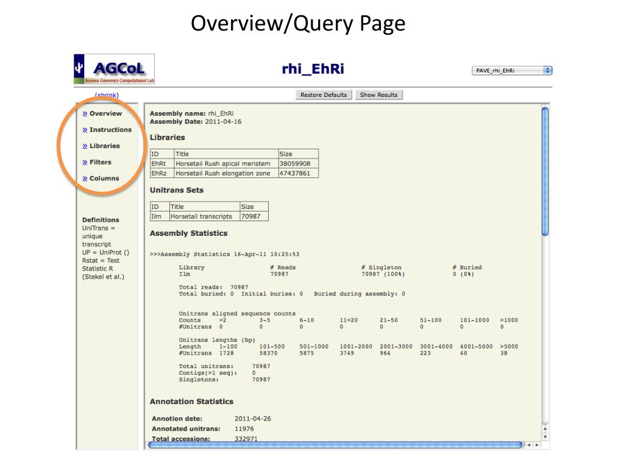The image size is (624, 468).
Task: Click the Annotated unitrans value 11976
Action: coord(244,428)
